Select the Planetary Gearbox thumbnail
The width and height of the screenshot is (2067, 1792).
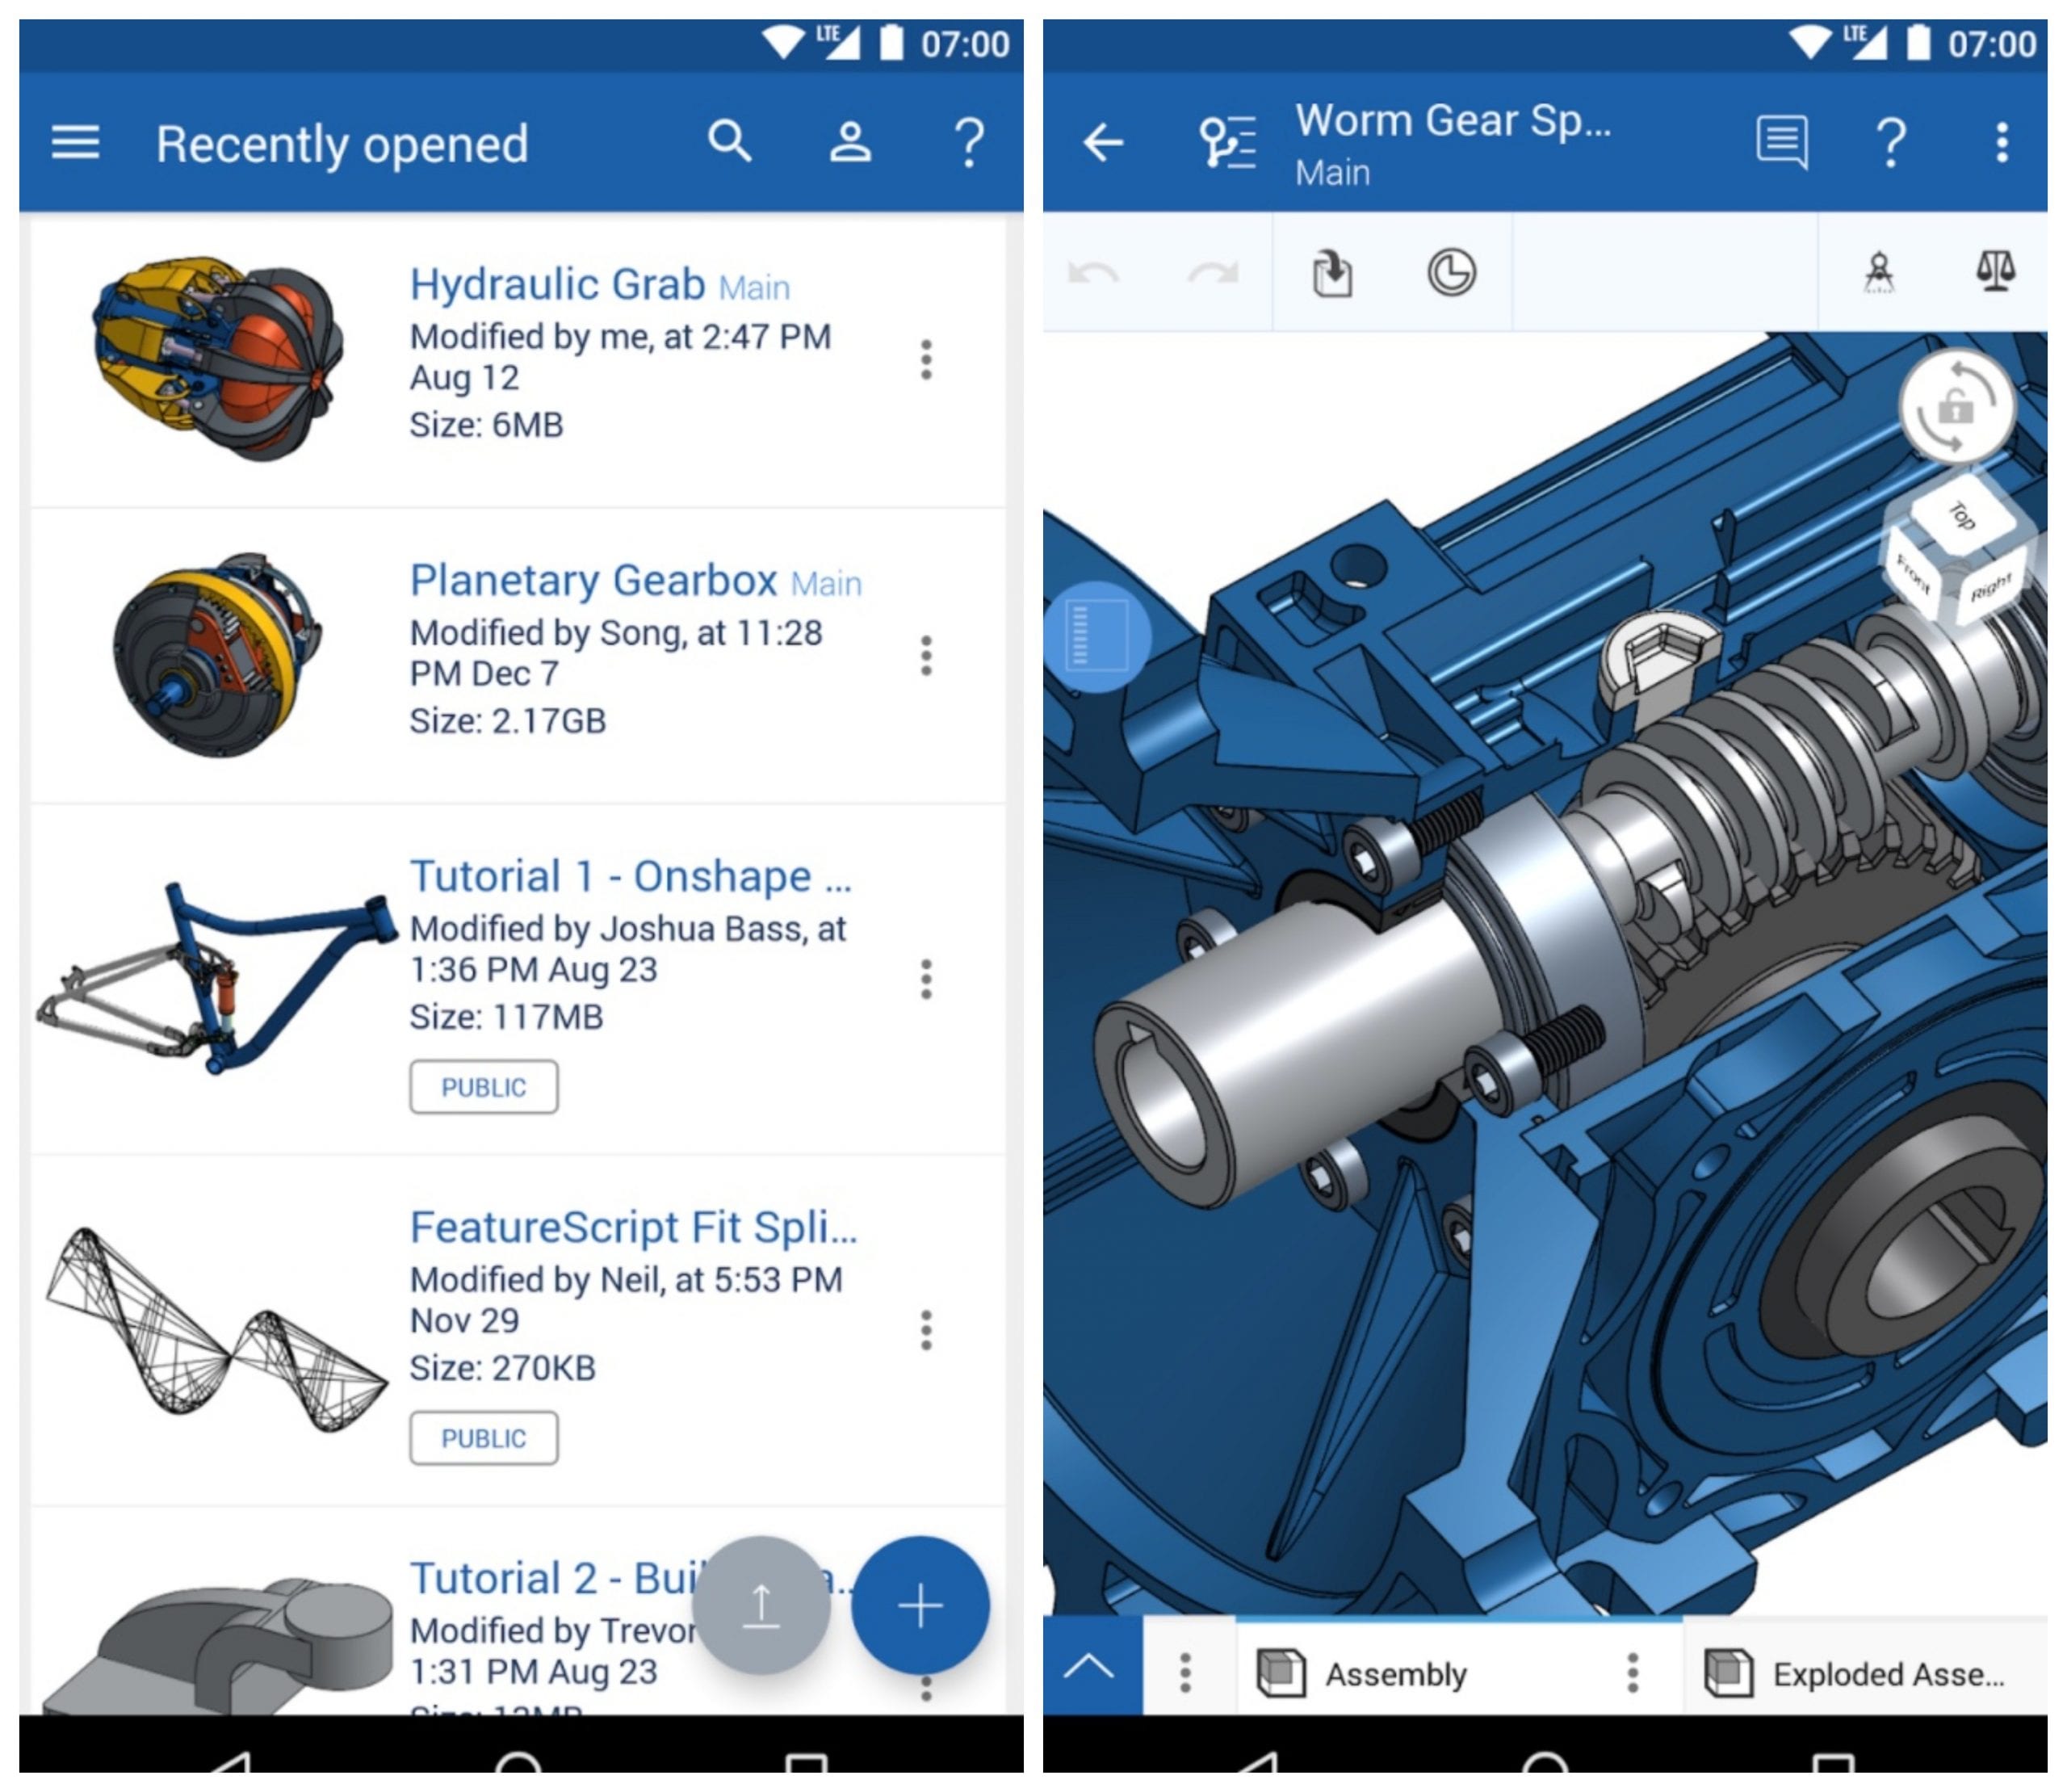pyautogui.click(x=216, y=655)
